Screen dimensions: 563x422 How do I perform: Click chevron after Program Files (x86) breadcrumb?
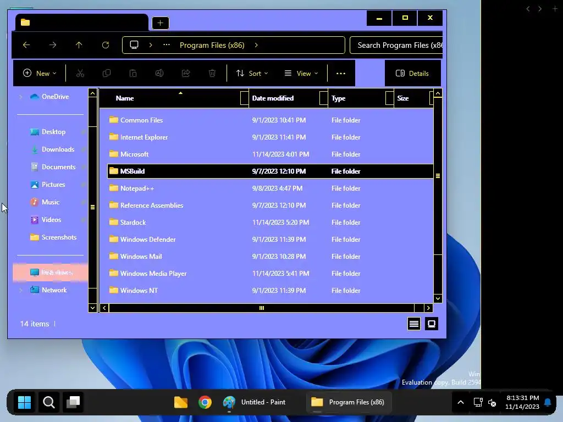coord(256,45)
